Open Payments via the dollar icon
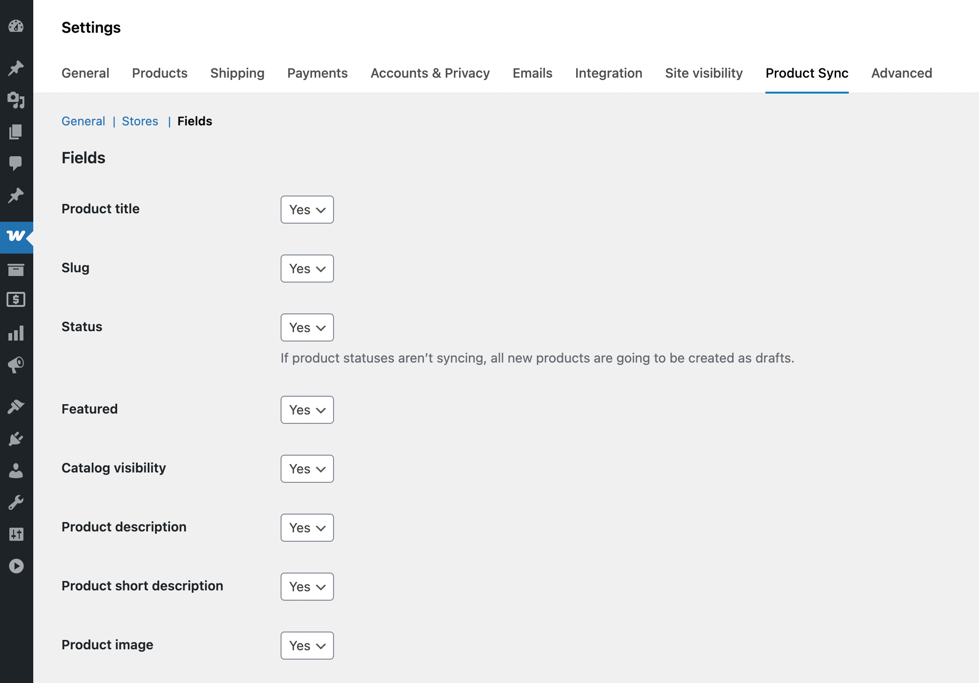The width and height of the screenshot is (979, 683). point(16,300)
